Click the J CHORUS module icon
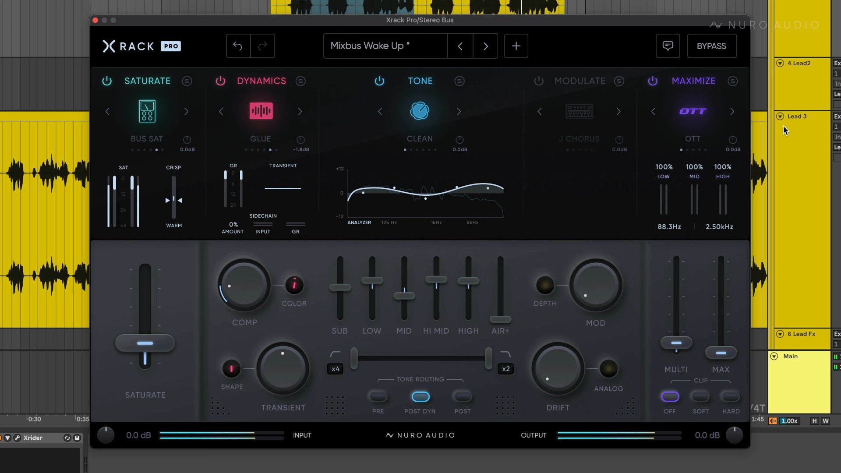 click(580, 111)
